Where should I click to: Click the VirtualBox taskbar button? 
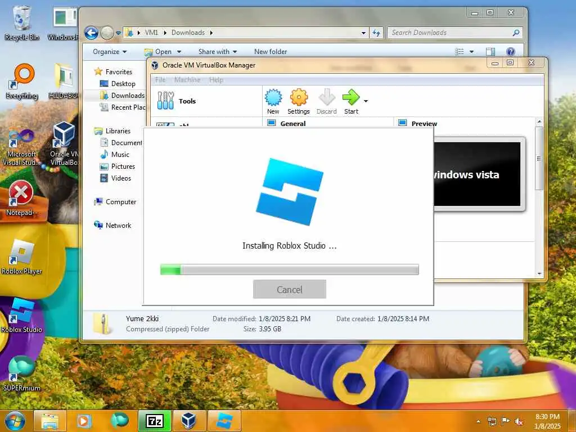point(189,421)
